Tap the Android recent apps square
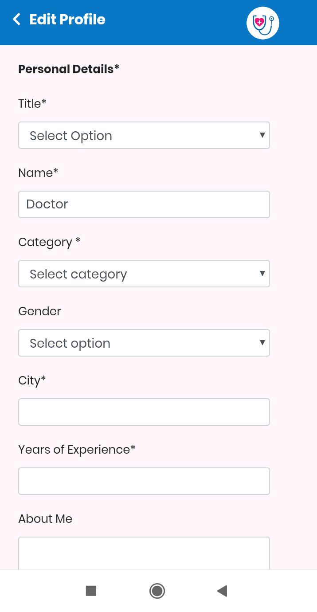The image size is (317, 612). 91,591
